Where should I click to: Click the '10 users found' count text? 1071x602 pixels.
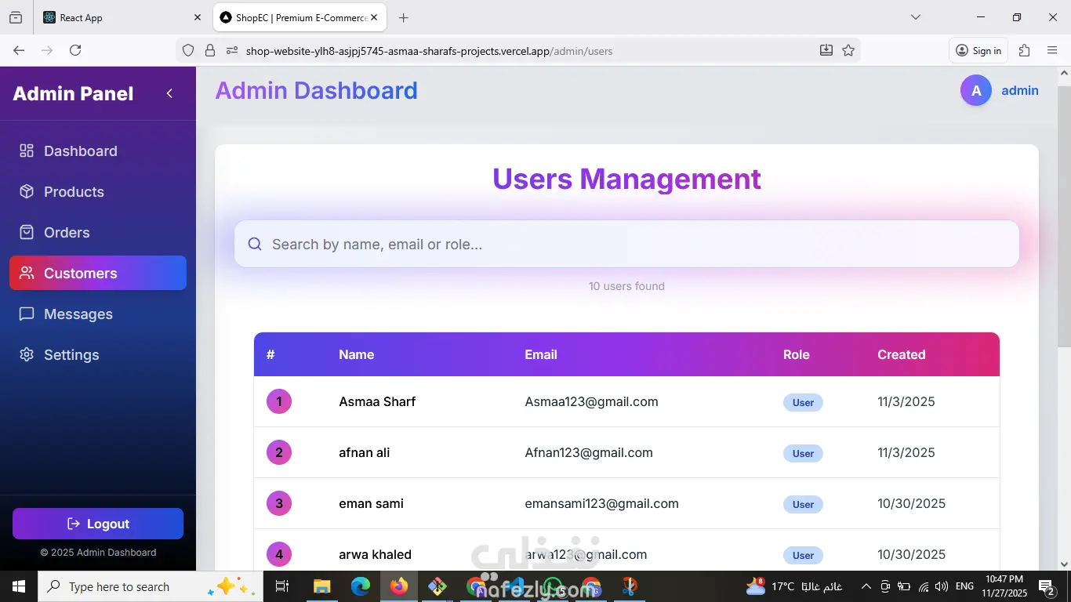626,287
